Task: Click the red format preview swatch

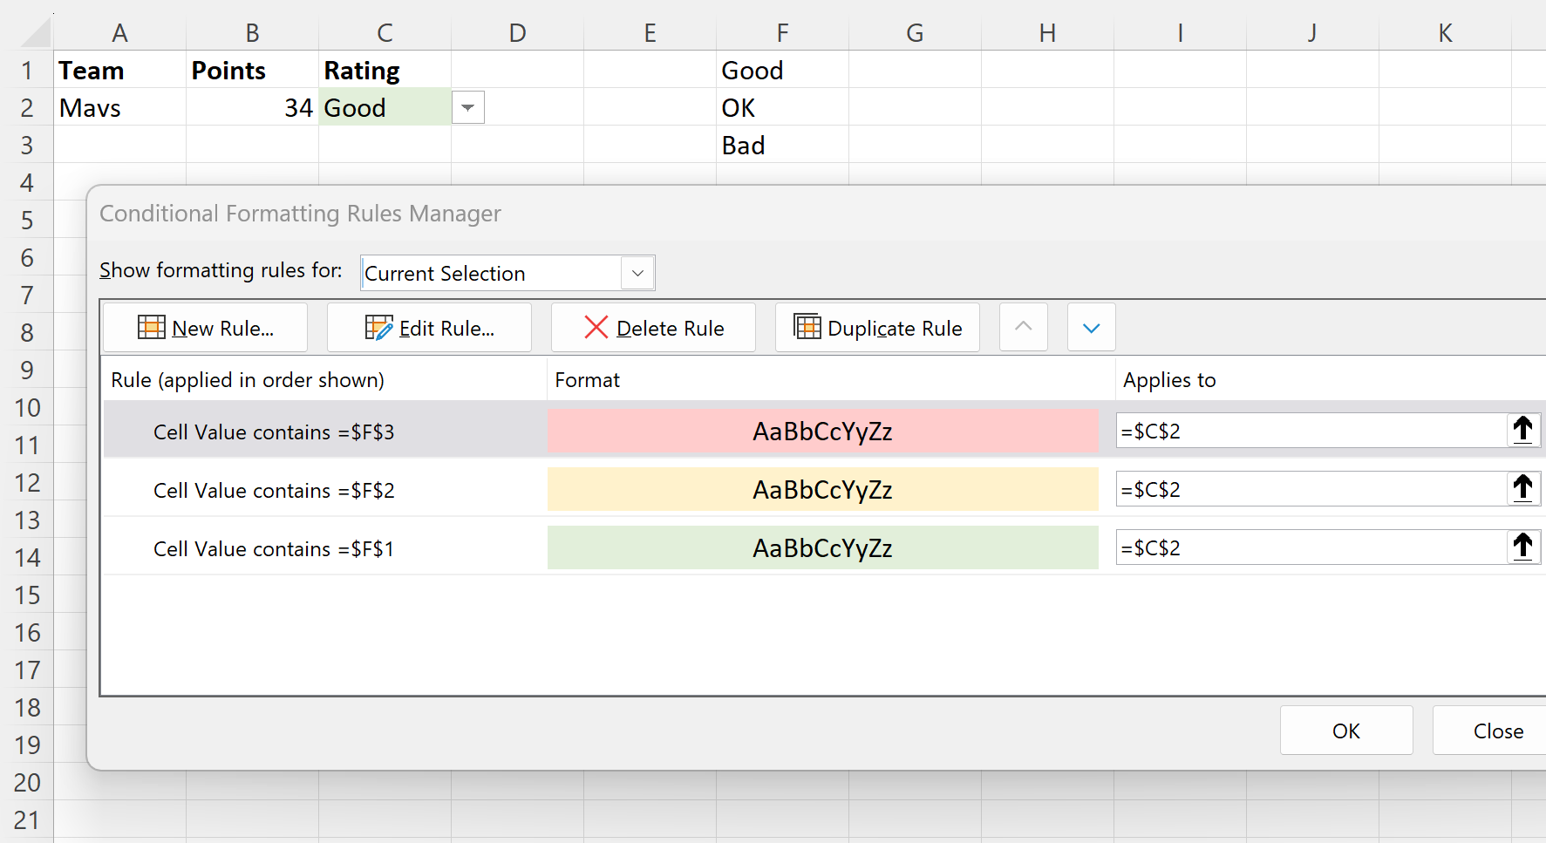Action: pyautogui.click(x=822, y=431)
